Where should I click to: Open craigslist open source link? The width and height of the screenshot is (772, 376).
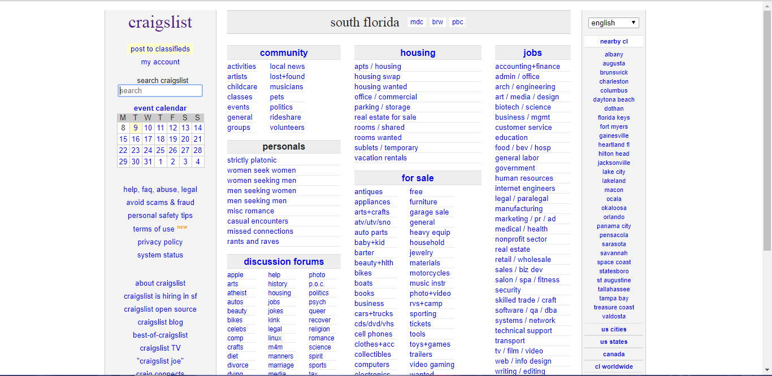point(160,309)
